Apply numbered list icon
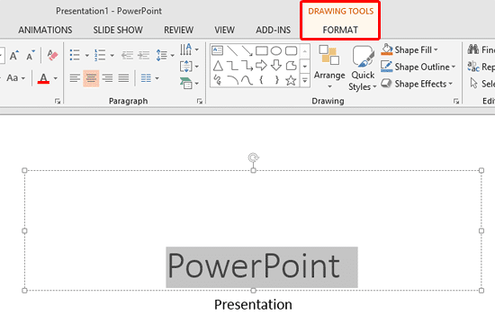The height and width of the screenshot is (324, 495). [x=100, y=55]
